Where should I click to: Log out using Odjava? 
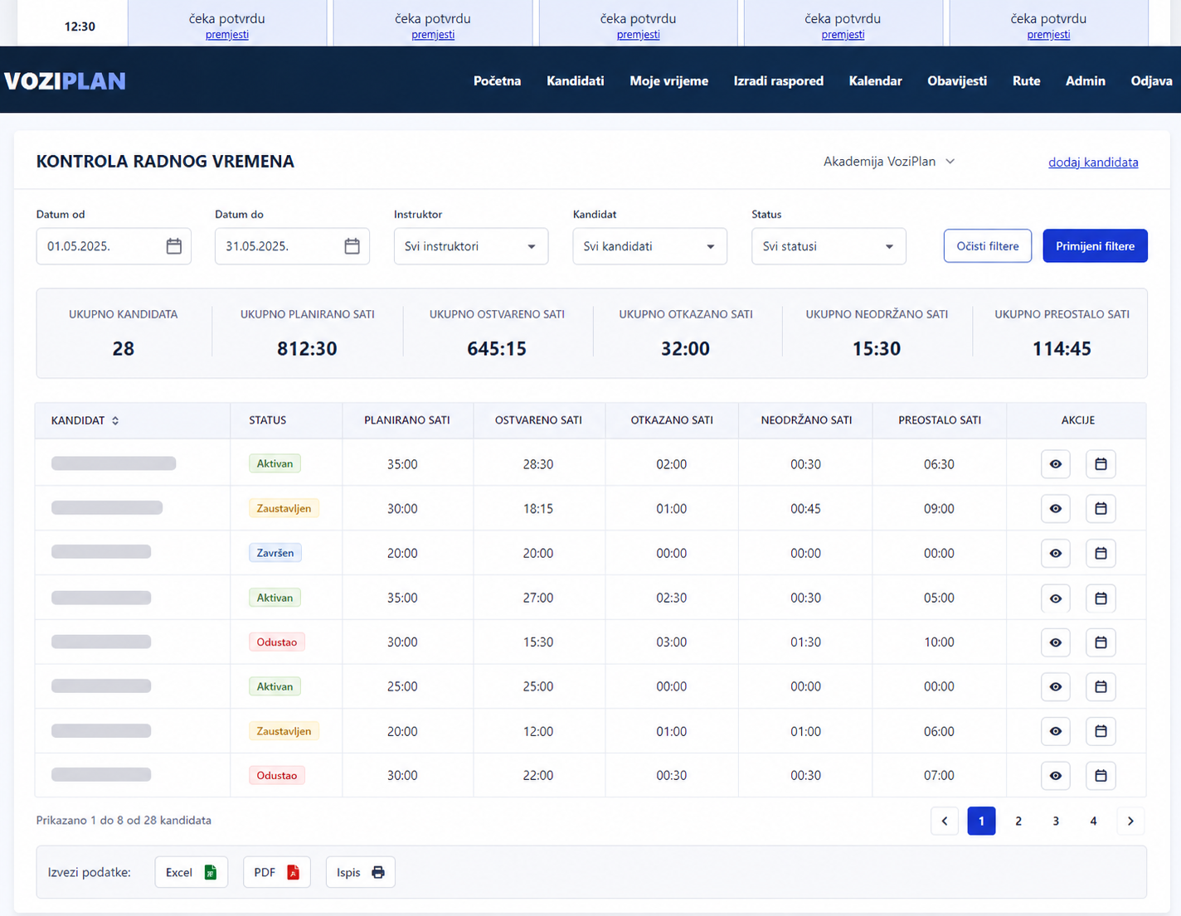1151,80
